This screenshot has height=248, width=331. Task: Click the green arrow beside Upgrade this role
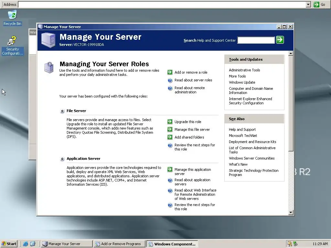(170, 122)
